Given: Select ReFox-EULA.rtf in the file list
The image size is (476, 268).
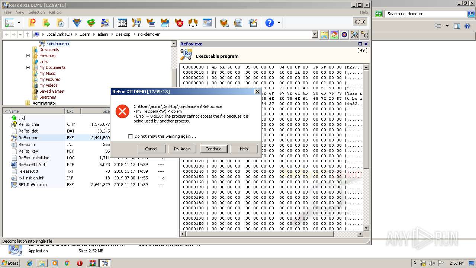Looking at the screenshot, I should click(33, 165).
